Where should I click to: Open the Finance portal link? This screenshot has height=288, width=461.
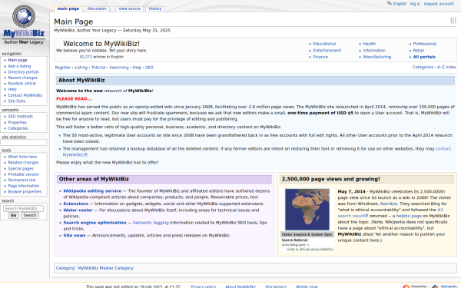(x=320, y=57)
